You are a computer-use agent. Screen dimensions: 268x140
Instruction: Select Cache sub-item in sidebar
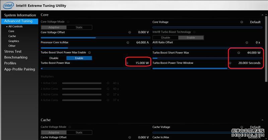pyautogui.click(x=12, y=36)
